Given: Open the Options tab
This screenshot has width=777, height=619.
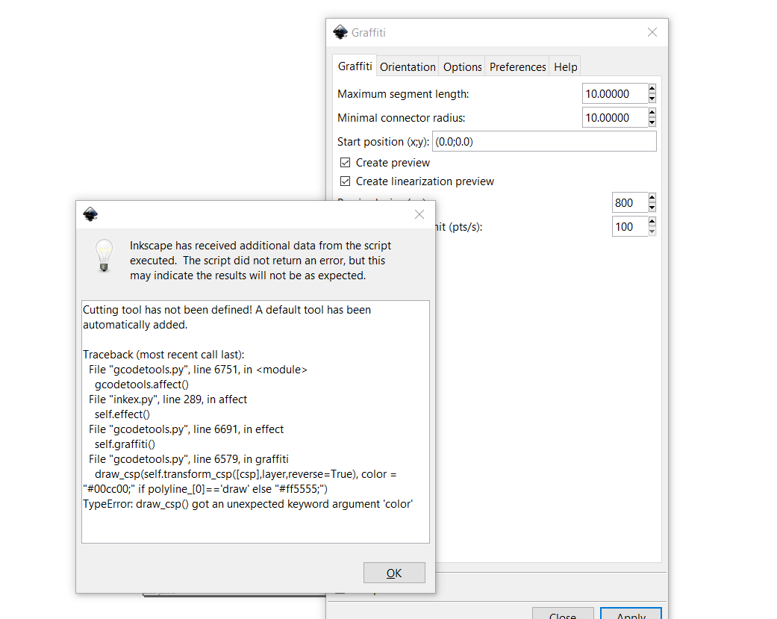Looking at the screenshot, I should (462, 67).
